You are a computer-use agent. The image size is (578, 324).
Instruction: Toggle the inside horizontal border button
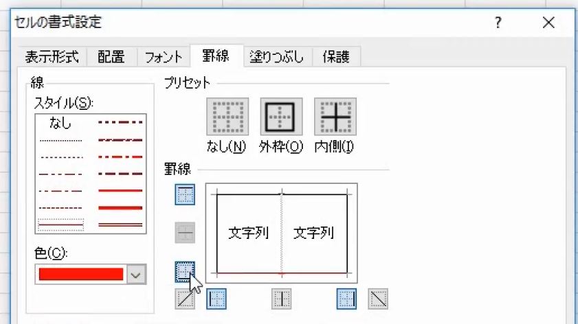point(185,233)
